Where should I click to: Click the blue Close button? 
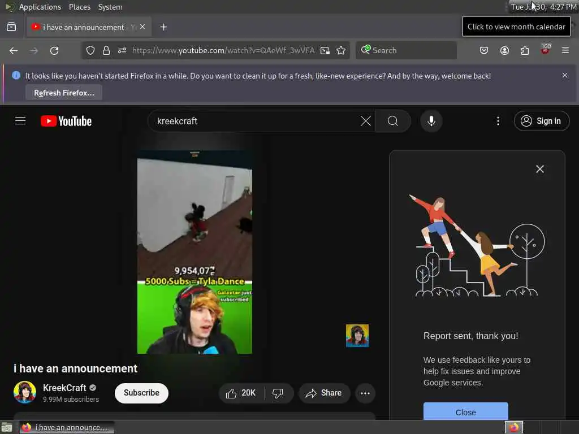pos(466,411)
